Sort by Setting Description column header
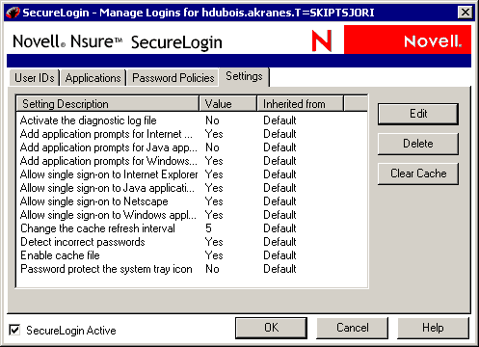The height and width of the screenshot is (347, 479). [x=108, y=104]
